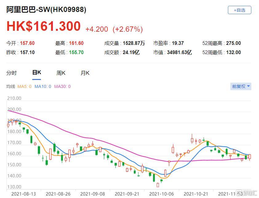Click the MA10: 0 indicator label
Viewport: 259px width, 198px height.
tap(43, 86)
